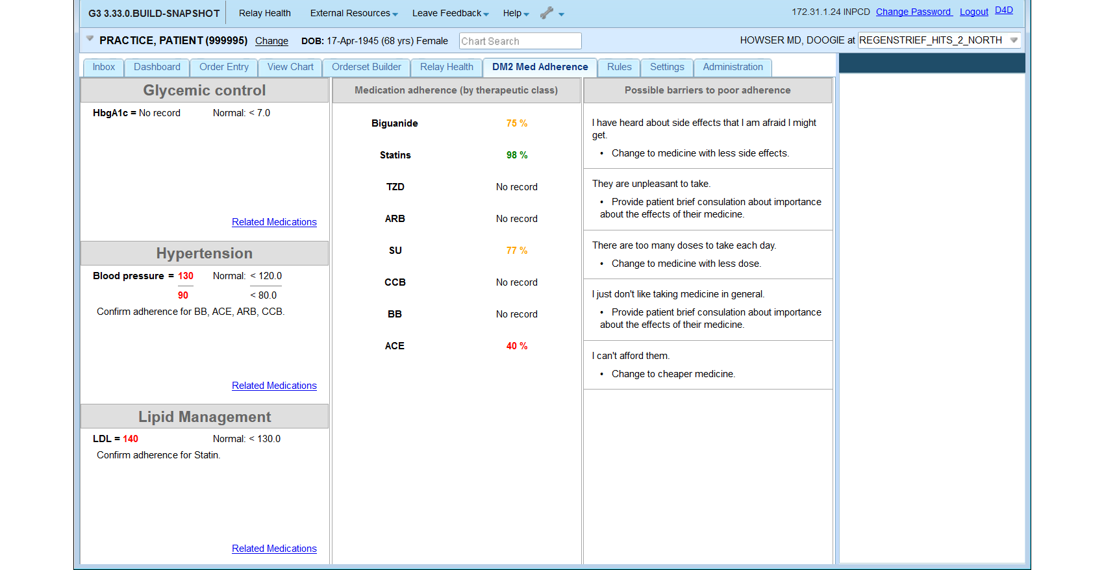Open the Orderset Builder tab
The image size is (1104, 570).
pos(366,67)
